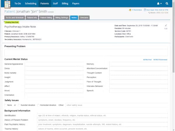This screenshot has height=131, width=175.
Task: Open the user account icon menu
Action: [x=158, y=3]
